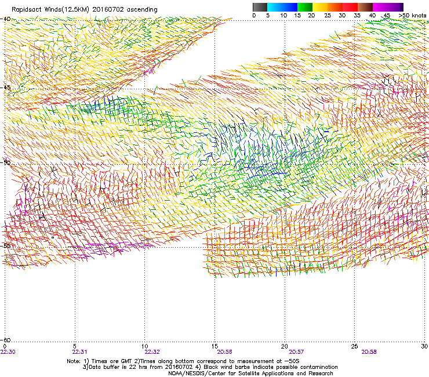This screenshot has width=429, height=377.
Task: Click the '5' longitude label on bottom axis
Action: click(x=75, y=346)
